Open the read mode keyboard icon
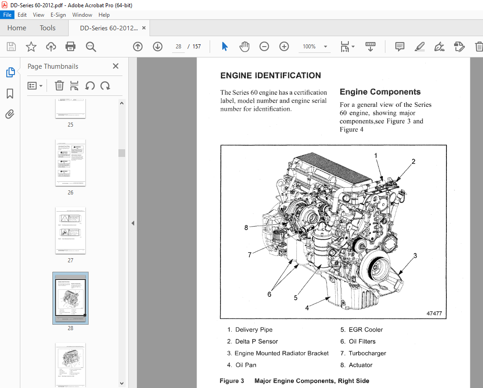The height and width of the screenshot is (388, 483). click(370, 47)
